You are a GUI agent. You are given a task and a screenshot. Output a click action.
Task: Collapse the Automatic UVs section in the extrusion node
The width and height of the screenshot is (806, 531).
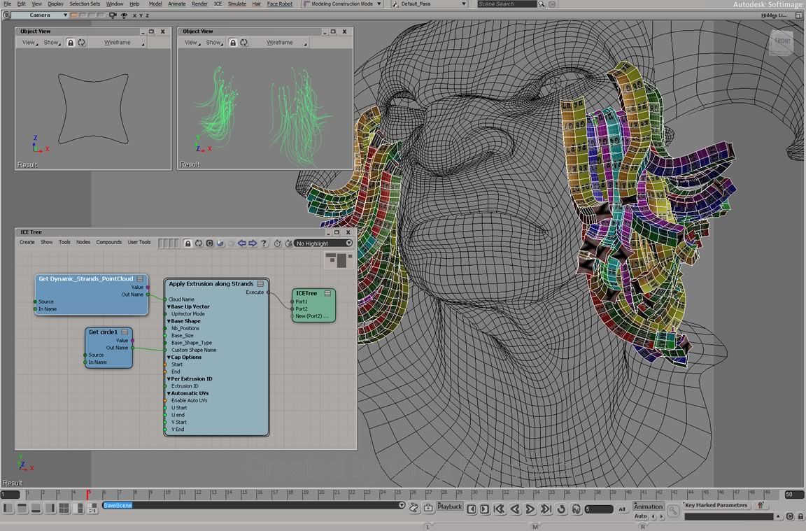coord(169,393)
